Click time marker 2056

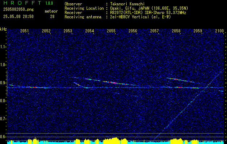pos(133,31)
